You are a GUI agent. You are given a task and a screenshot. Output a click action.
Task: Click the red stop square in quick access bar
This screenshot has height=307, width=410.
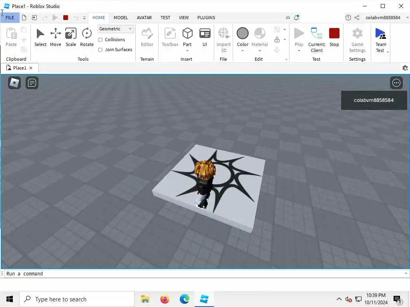pos(66,18)
